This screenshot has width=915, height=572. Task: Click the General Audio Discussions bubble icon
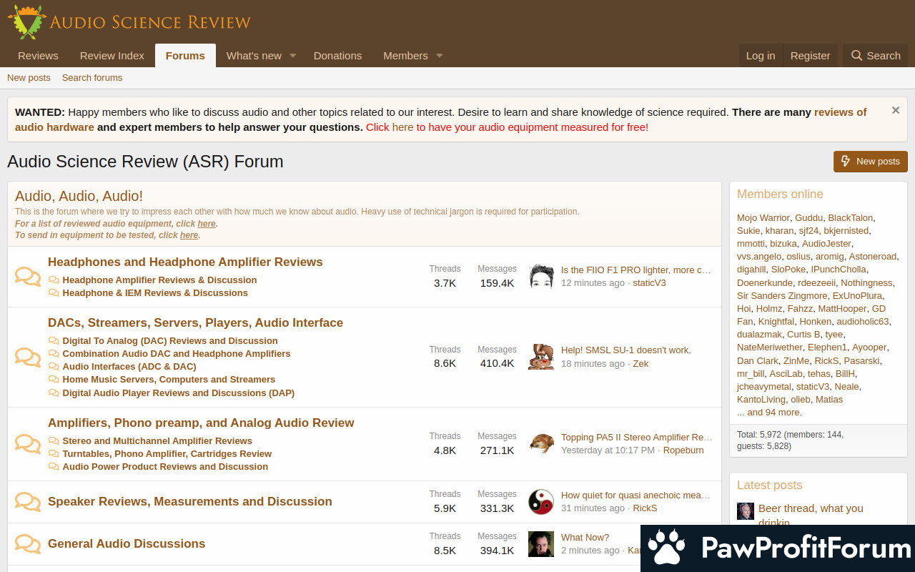click(x=28, y=543)
